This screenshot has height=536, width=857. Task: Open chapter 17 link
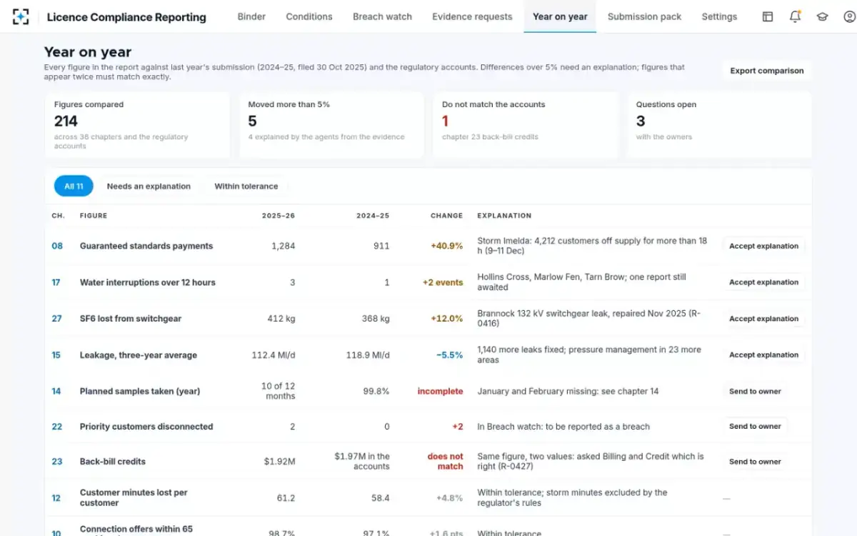[x=56, y=282]
